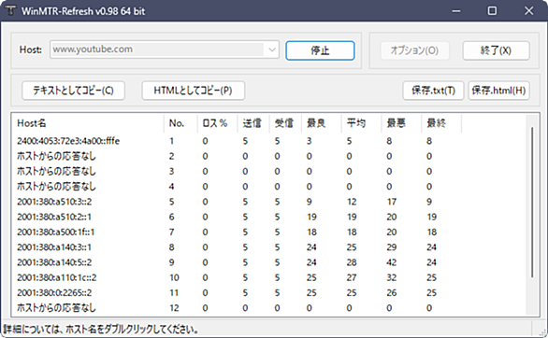Click worst value 26 in hop 11
The image size is (548, 338).
[x=392, y=292]
